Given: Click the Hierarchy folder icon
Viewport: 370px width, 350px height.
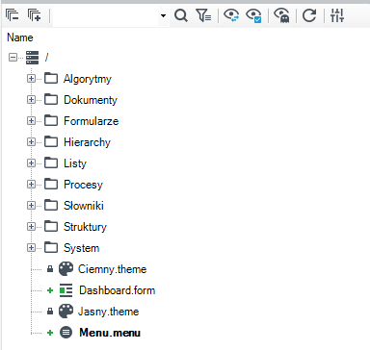Looking at the screenshot, I should 51,141.
